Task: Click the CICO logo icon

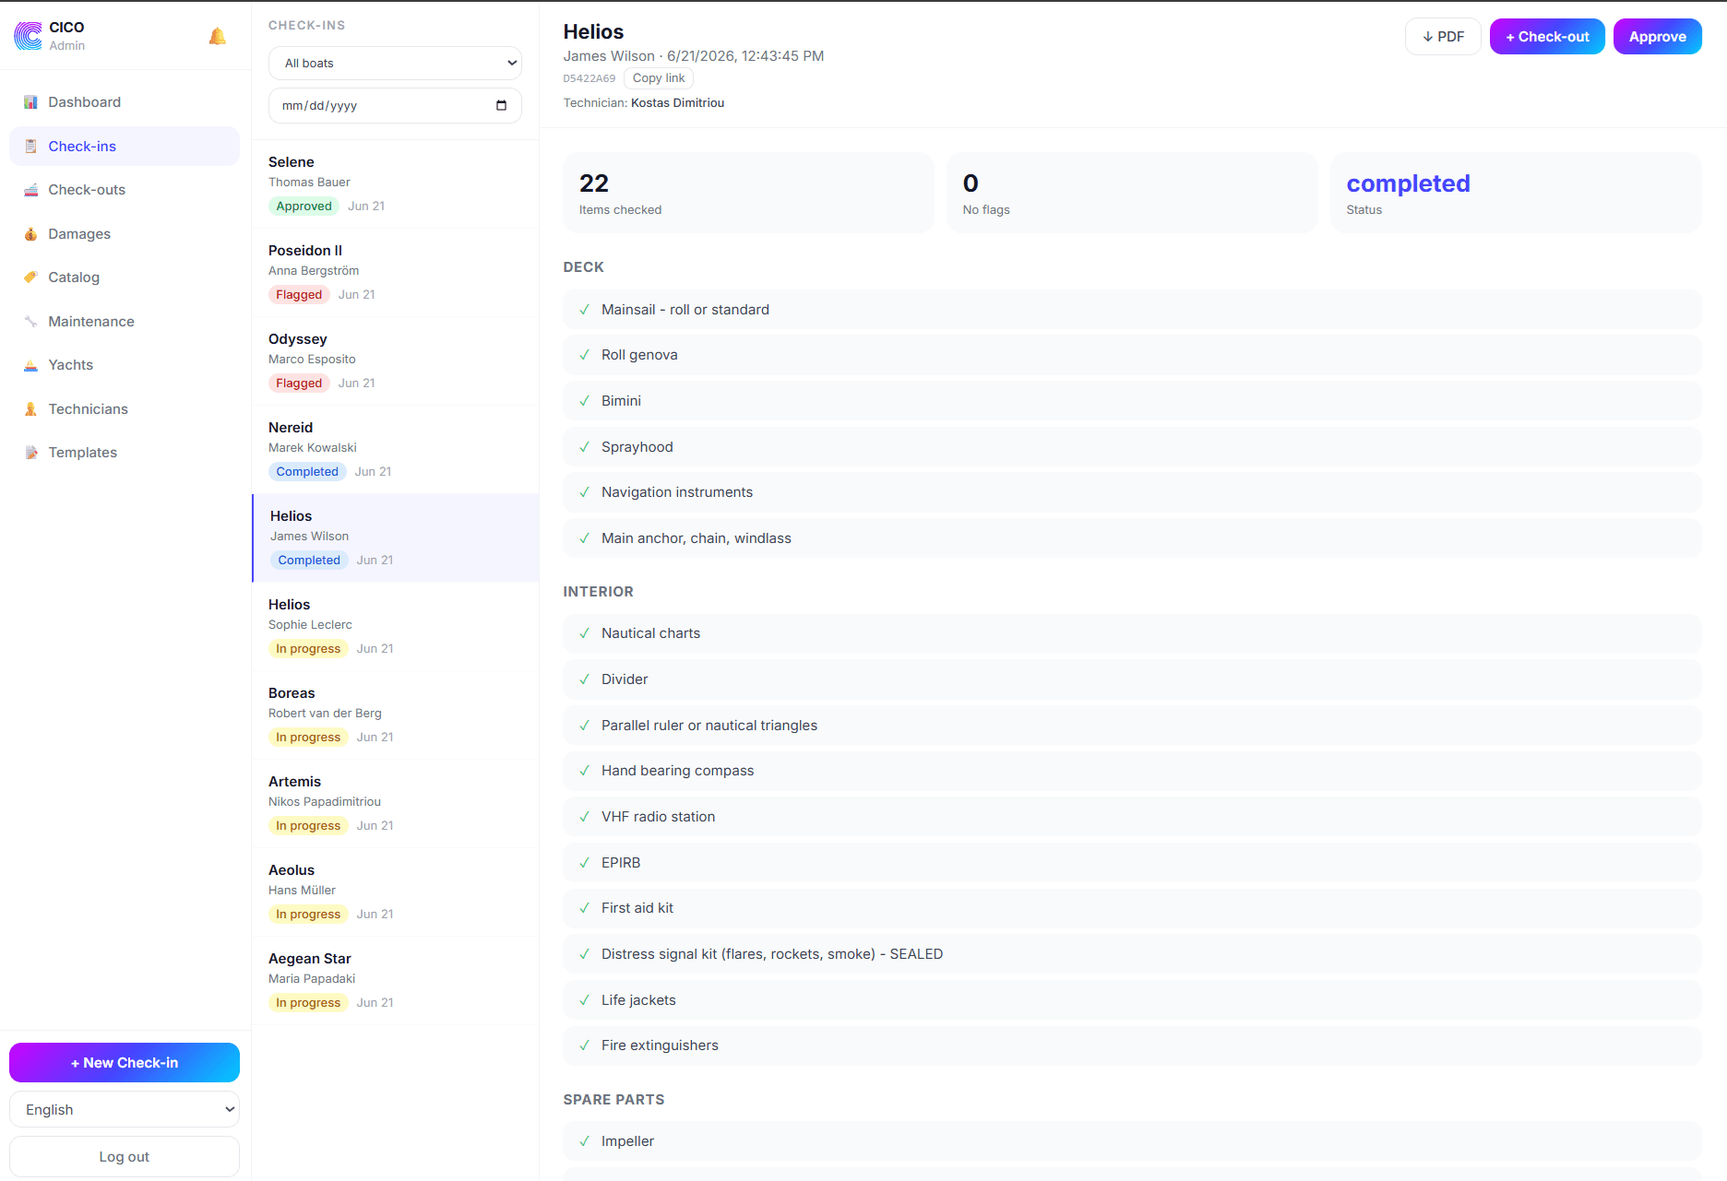Action: tap(29, 36)
